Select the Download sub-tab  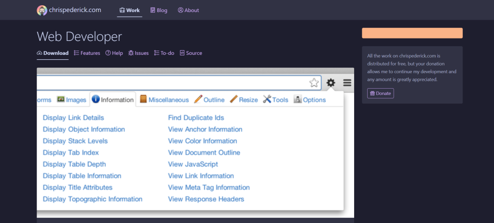[53, 53]
